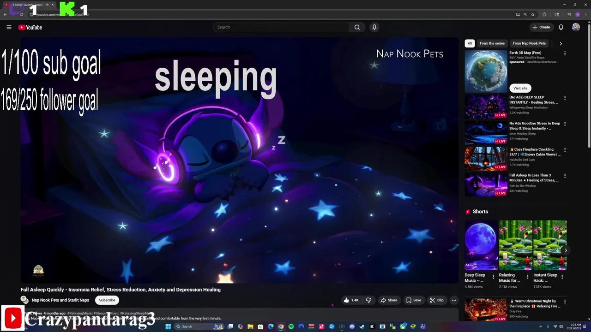Open options for Warm Christmas Night video
This screenshot has width=591, height=332.
tap(565, 302)
